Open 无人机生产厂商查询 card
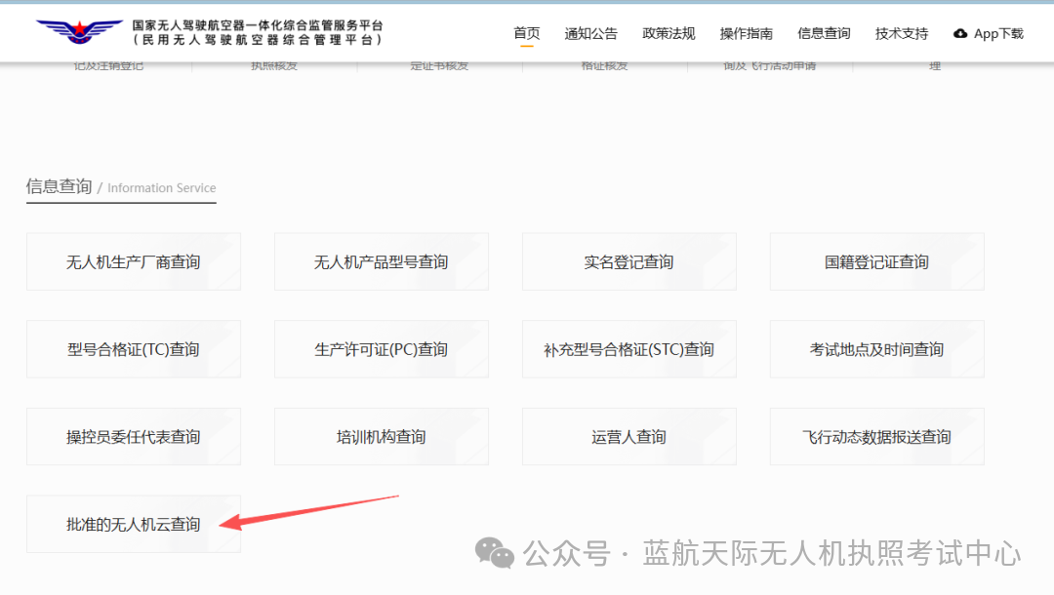Screen dimensions: 1054x595 [x=134, y=261]
